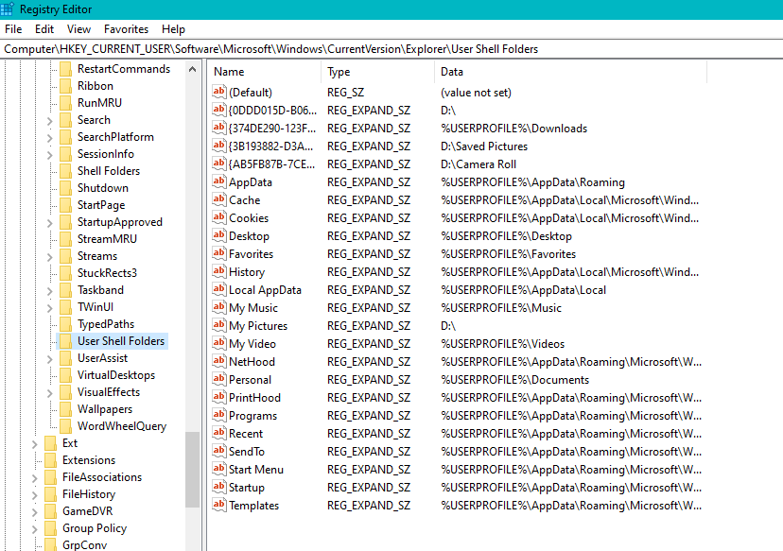Screen dimensions: 783x551
Task: Open the Favorites menu
Action: (x=126, y=29)
